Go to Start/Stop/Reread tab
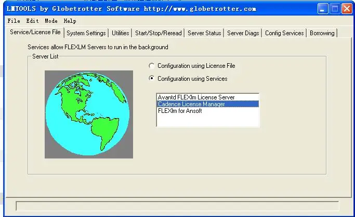 click(158, 33)
